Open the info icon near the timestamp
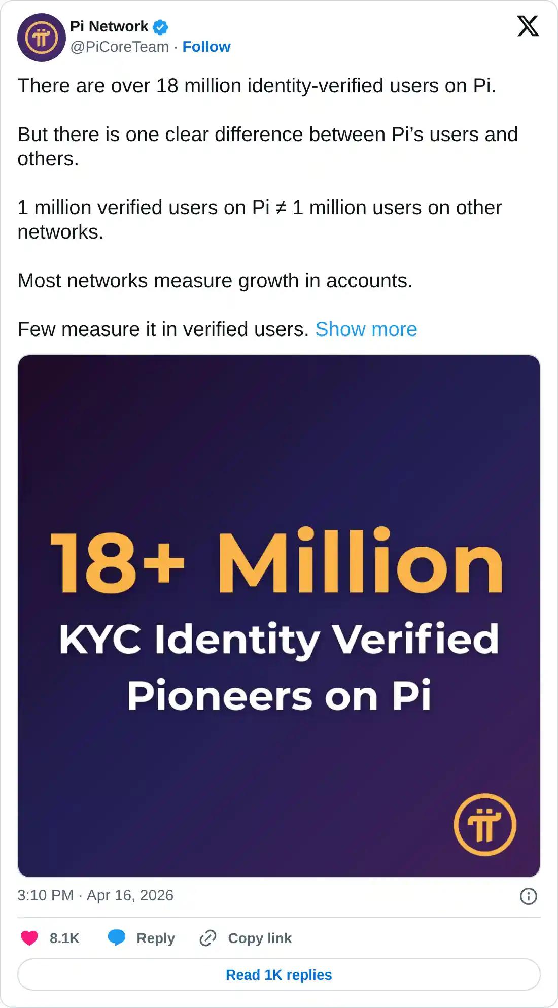The image size is (558, 1008). click(528, 896)
